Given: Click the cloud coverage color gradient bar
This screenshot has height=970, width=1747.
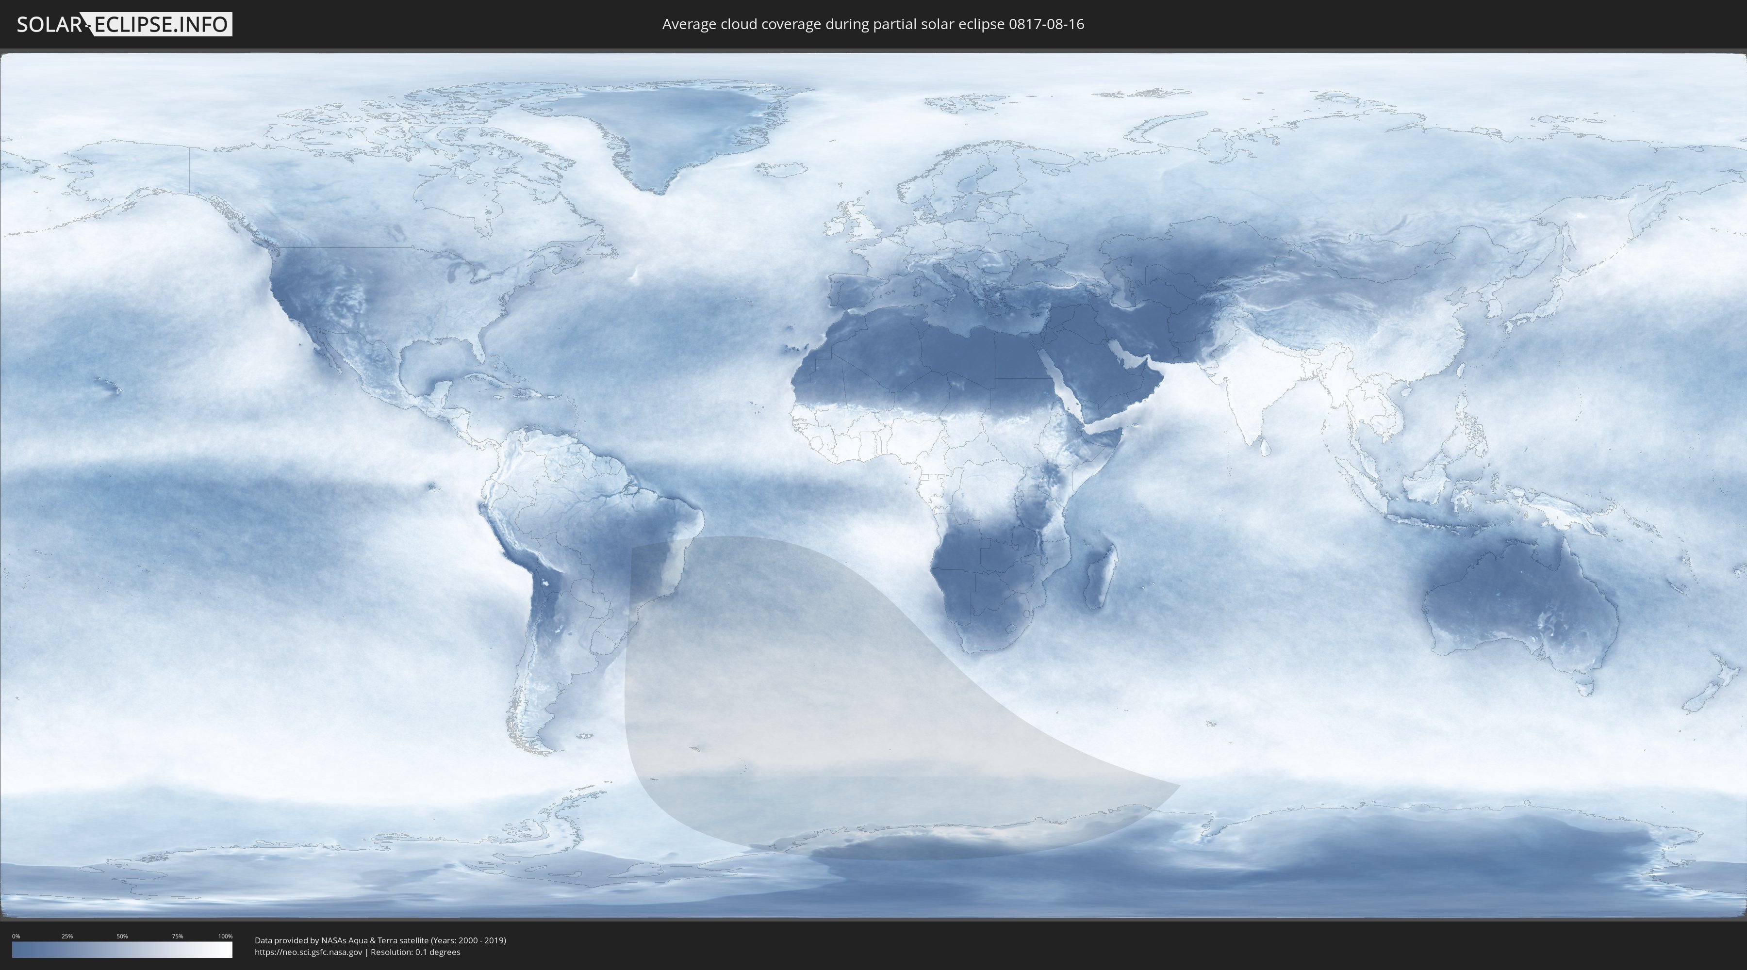Looking at the screenshot, I should click(122, 950).
